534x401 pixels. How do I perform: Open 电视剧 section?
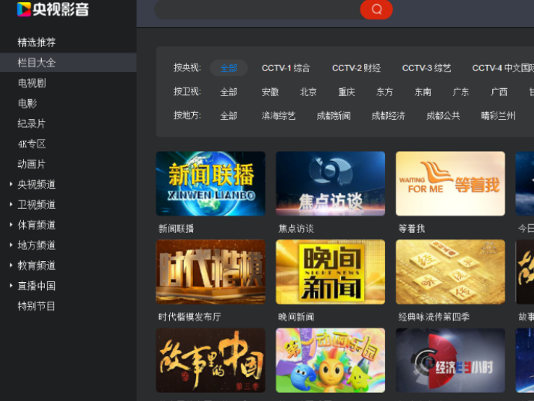point(31,83)
